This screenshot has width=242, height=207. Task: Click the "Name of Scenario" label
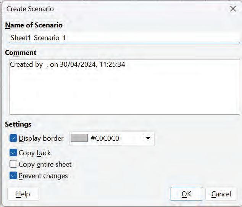pos(34,25)
